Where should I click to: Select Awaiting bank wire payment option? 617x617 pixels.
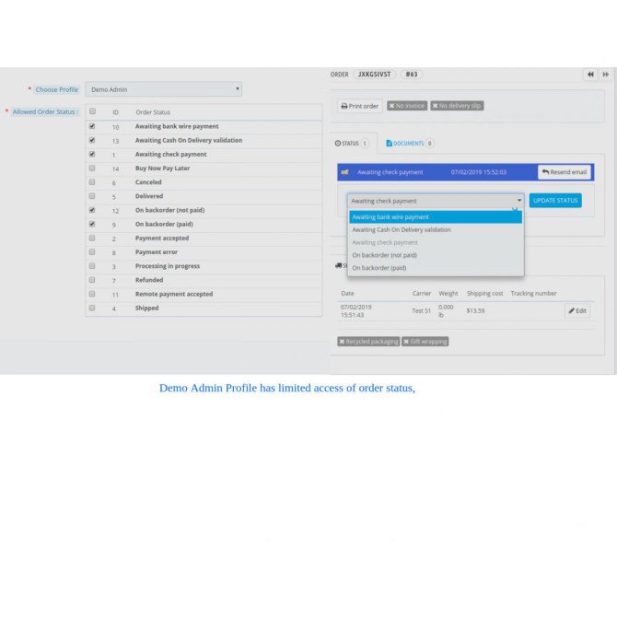coord(436,216)
